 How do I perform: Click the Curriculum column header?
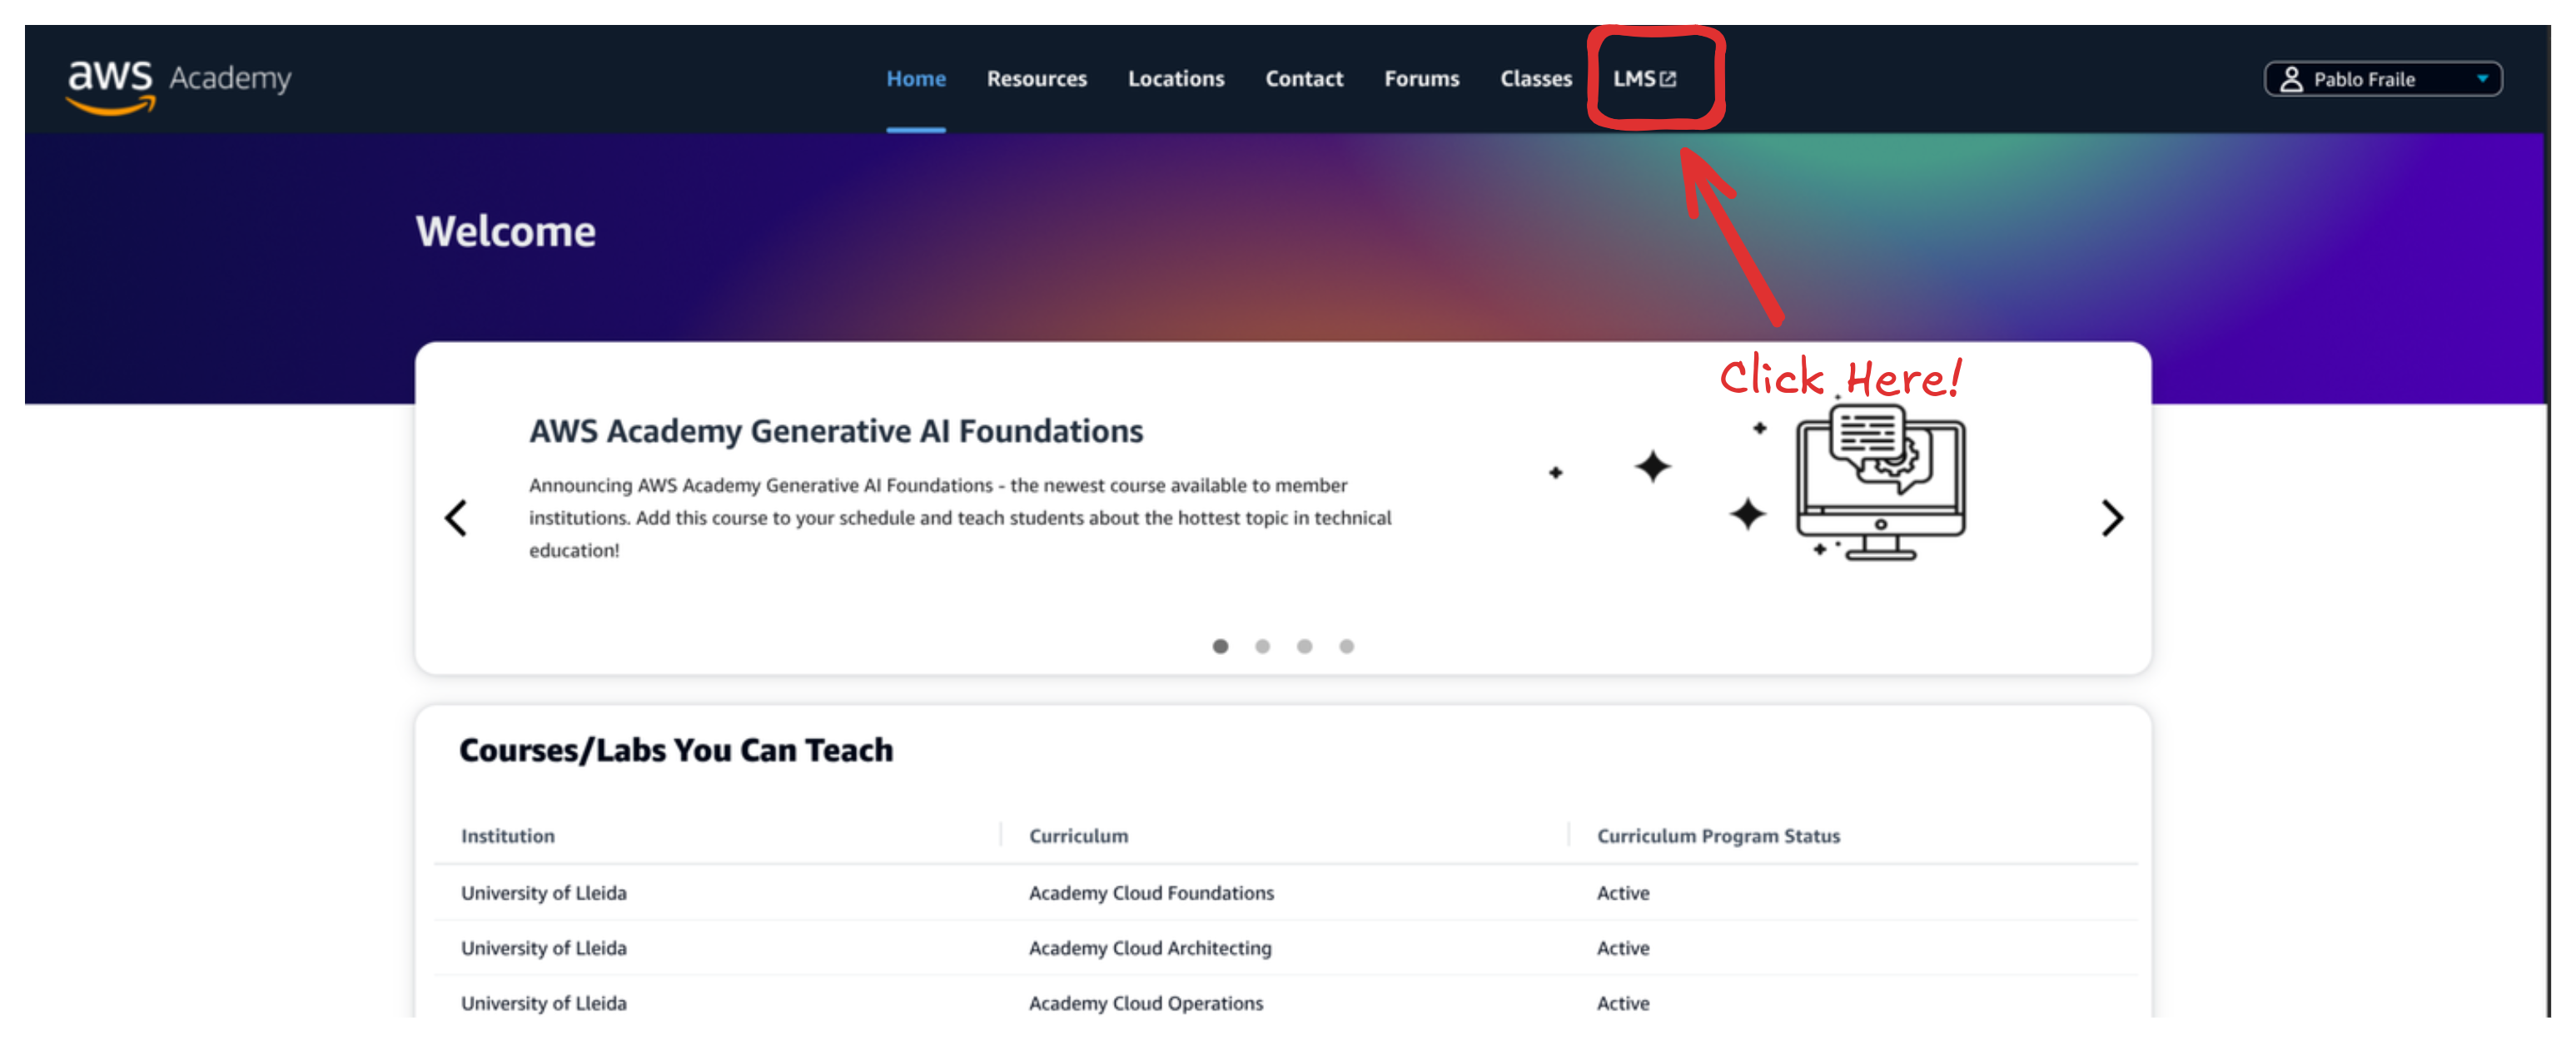(1078, 836)
